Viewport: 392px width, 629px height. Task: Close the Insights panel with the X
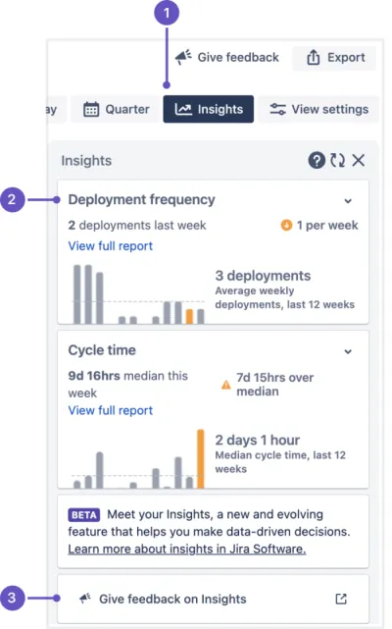(359, 161)
